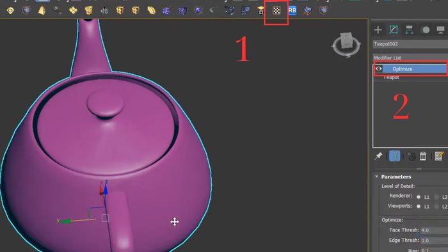The height and width of the screenshot is (252, 448).
Task: Click the gray crescent toolbar icon
Action: coord(212,11)
